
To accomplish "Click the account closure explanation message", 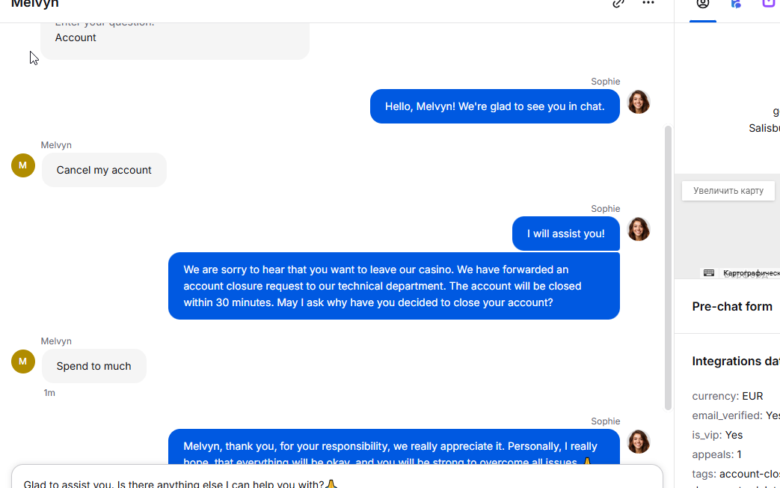I will pyautogui.click(x=394, y=286).
